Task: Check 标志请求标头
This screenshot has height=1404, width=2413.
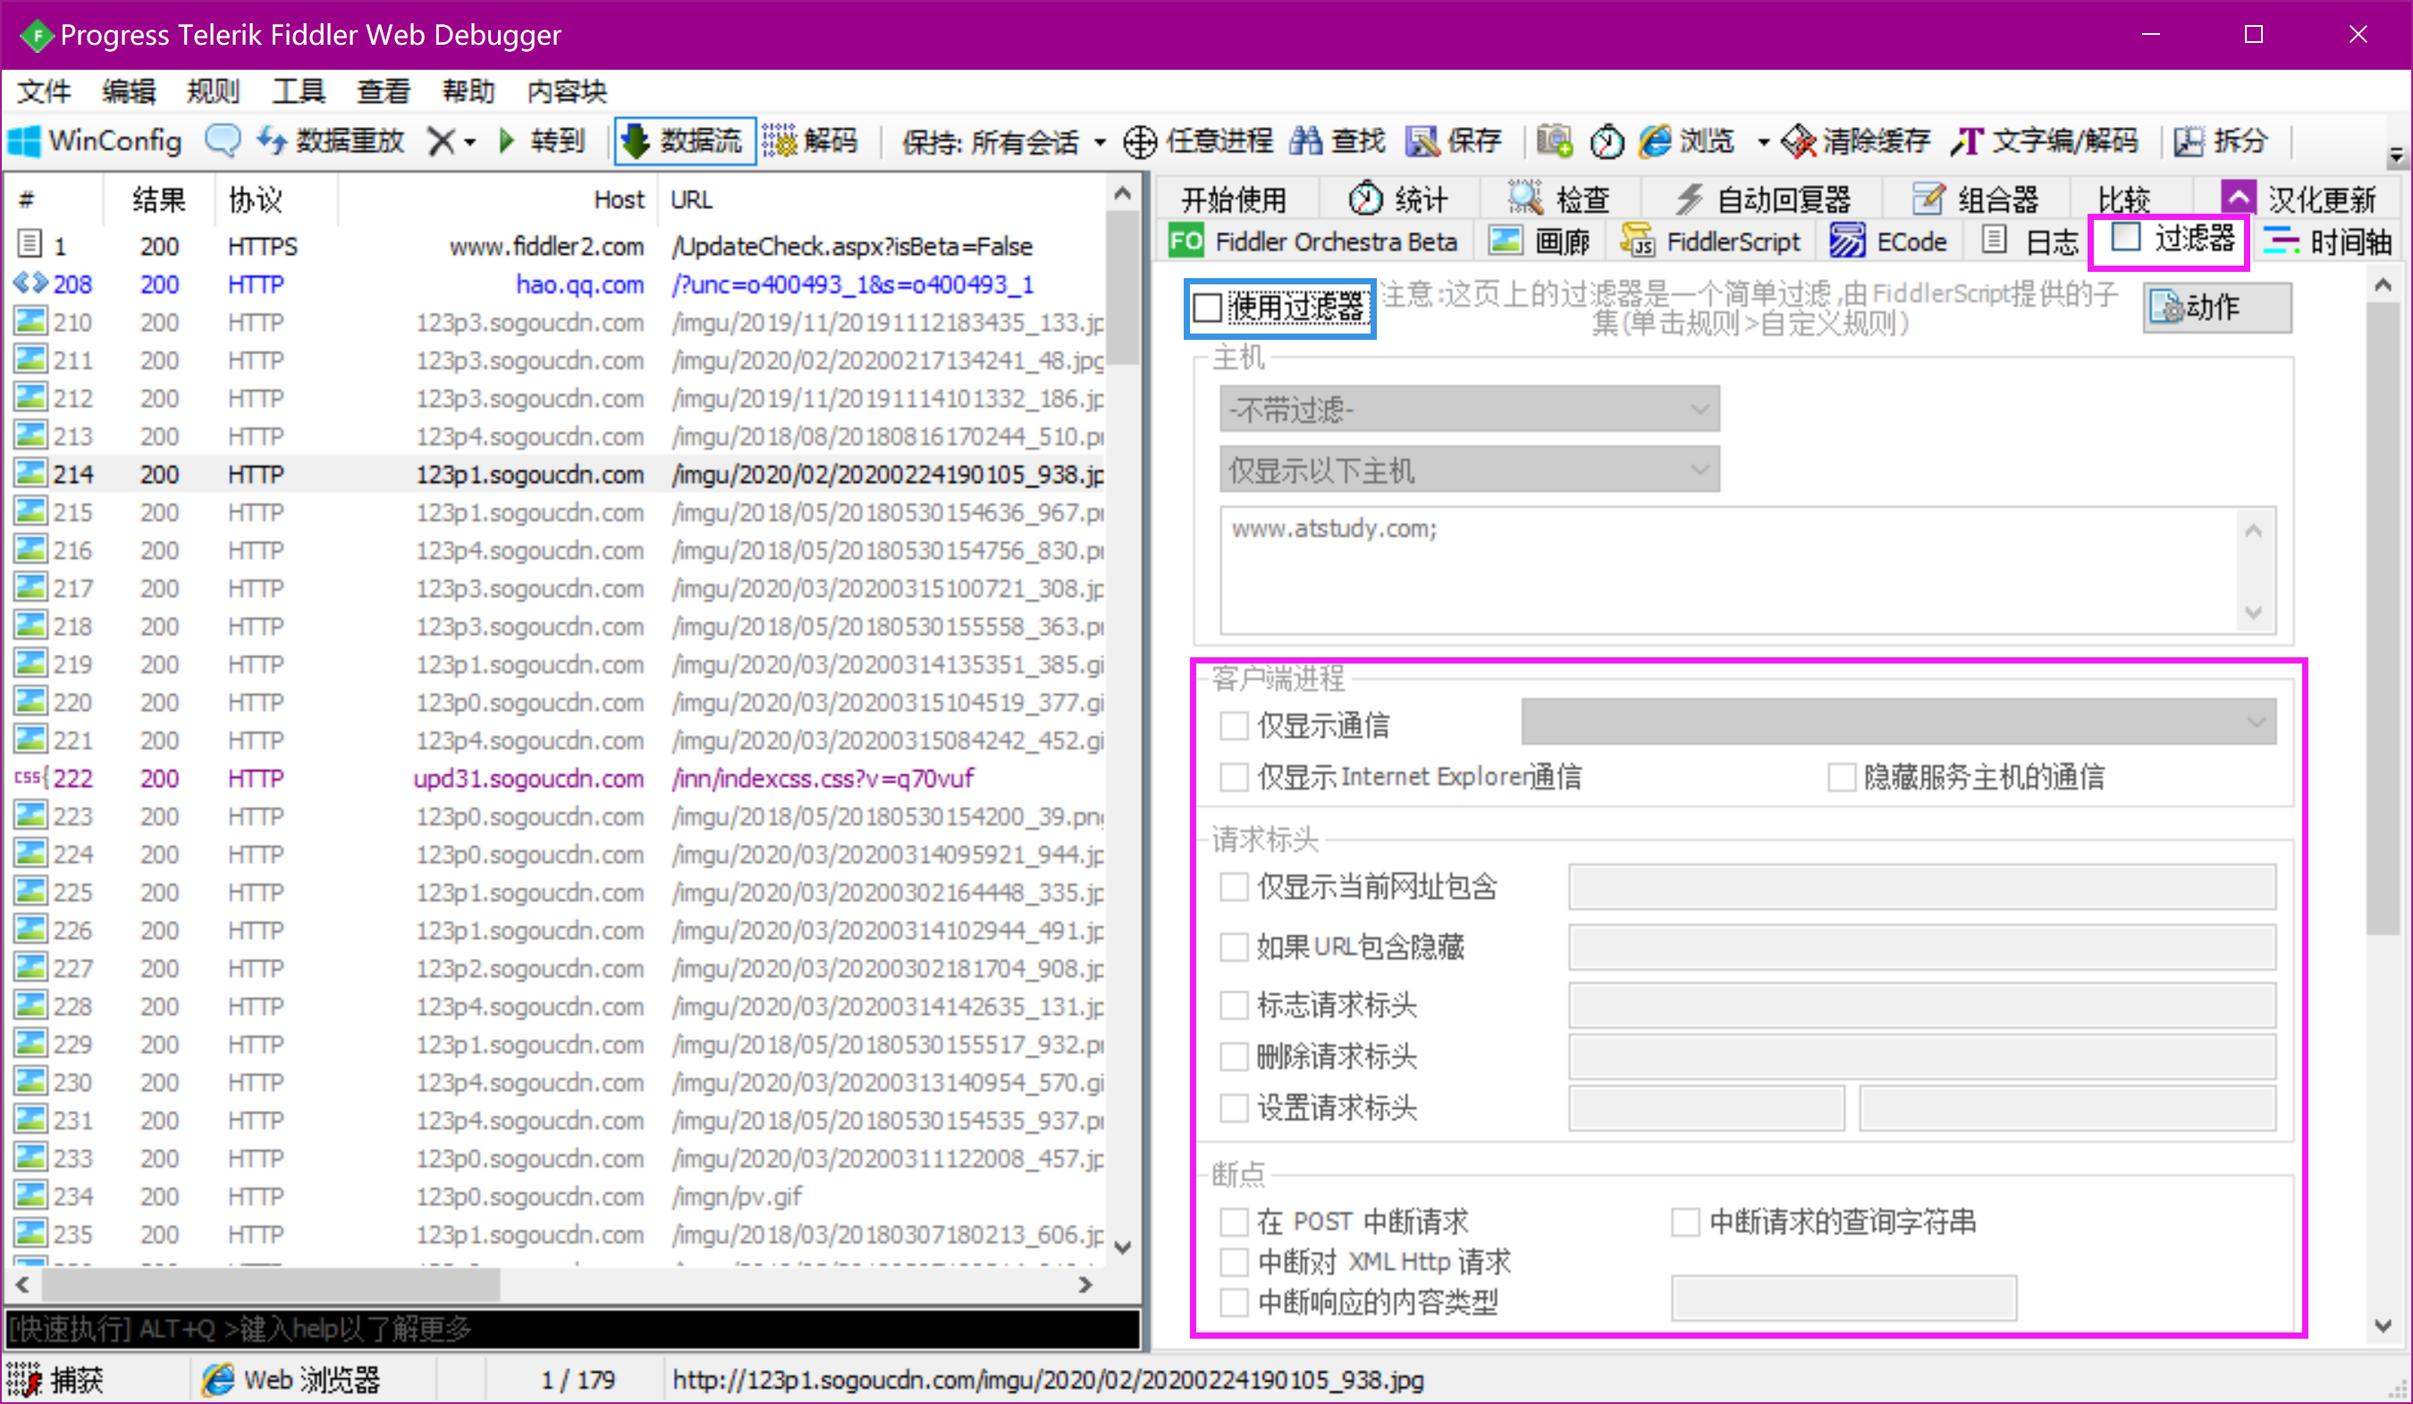Action: tap(1235, 1004)
